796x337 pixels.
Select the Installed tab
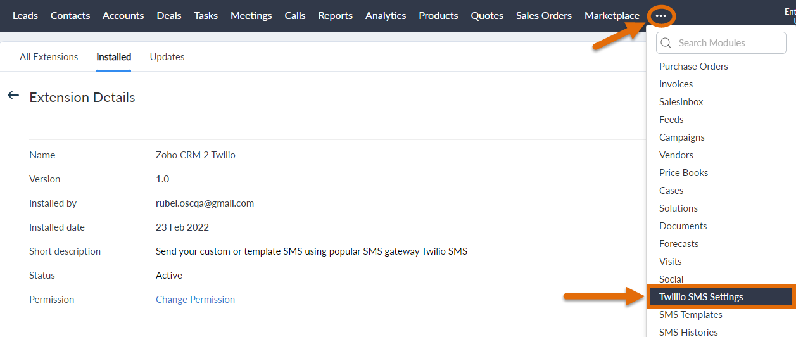pos(114,57)
